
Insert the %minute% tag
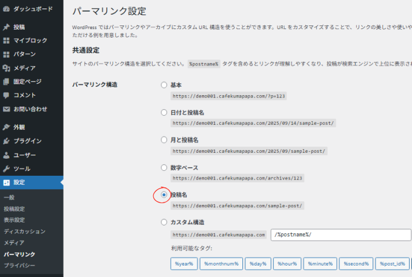click(x=320, y=264)
